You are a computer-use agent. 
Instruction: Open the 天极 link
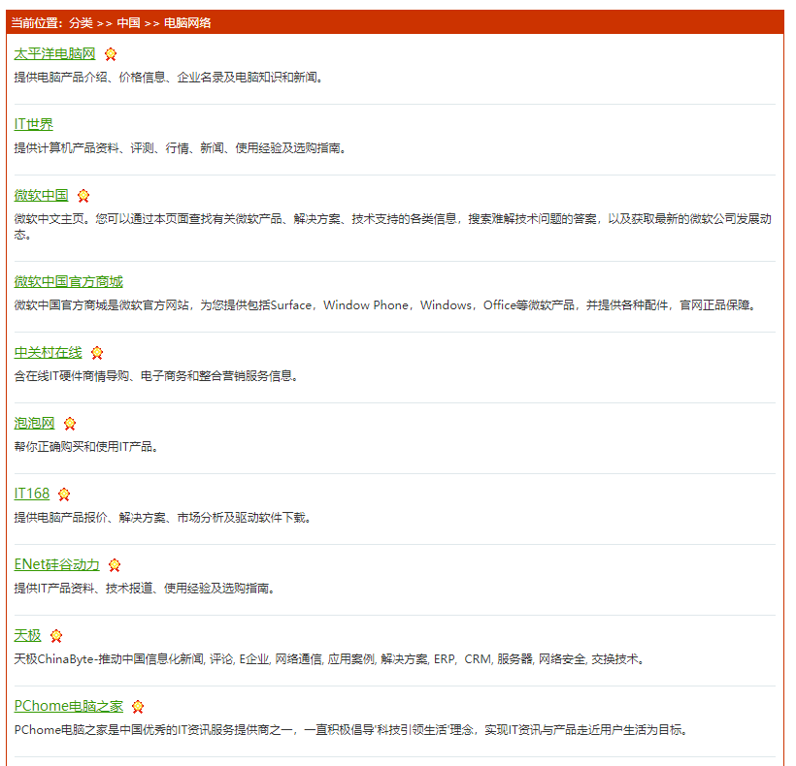pos(27,635)
